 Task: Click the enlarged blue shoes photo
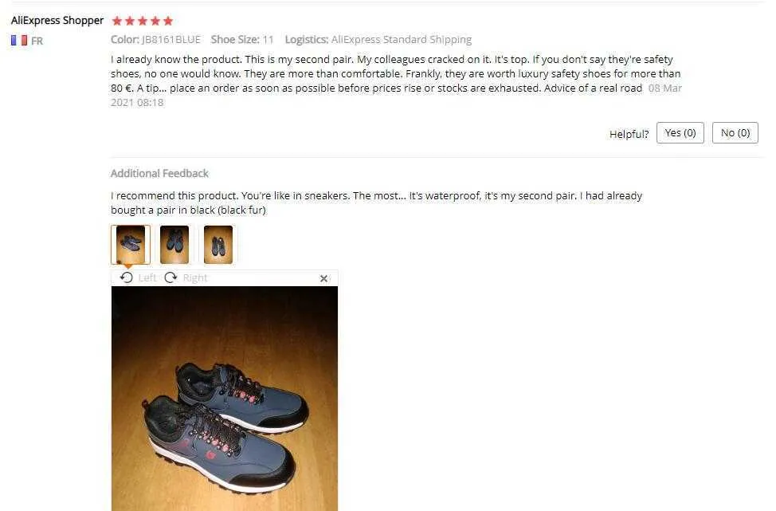tap(225, 399)
